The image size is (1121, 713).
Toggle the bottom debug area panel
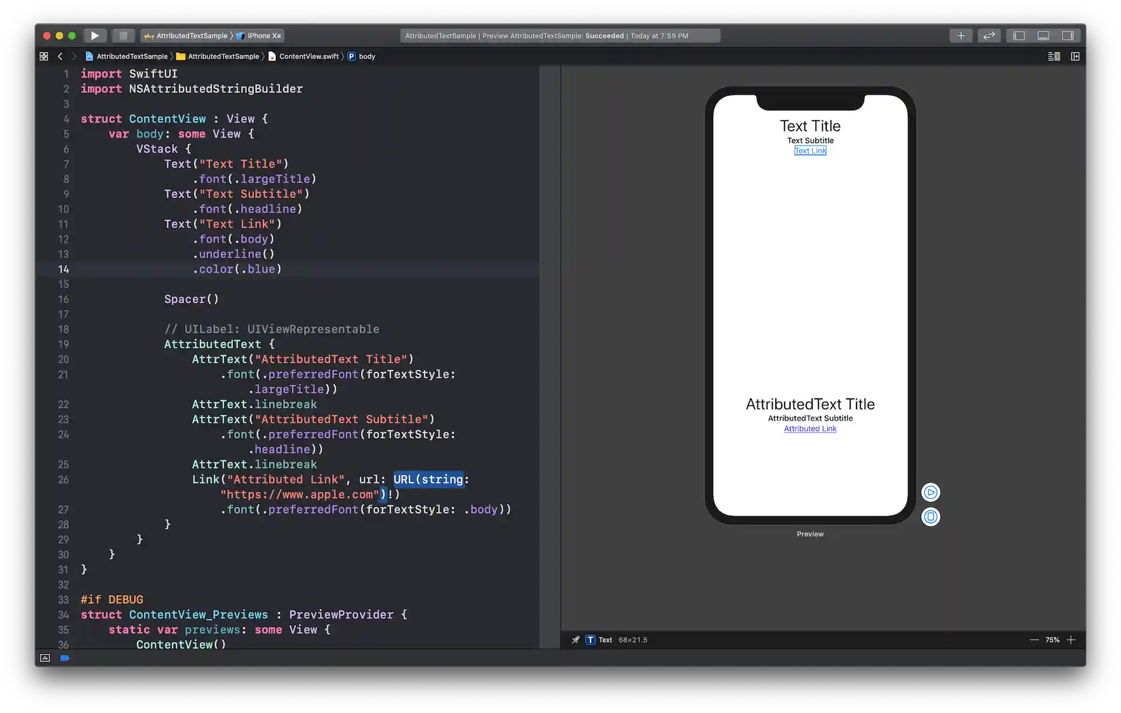pos(1043,36)
